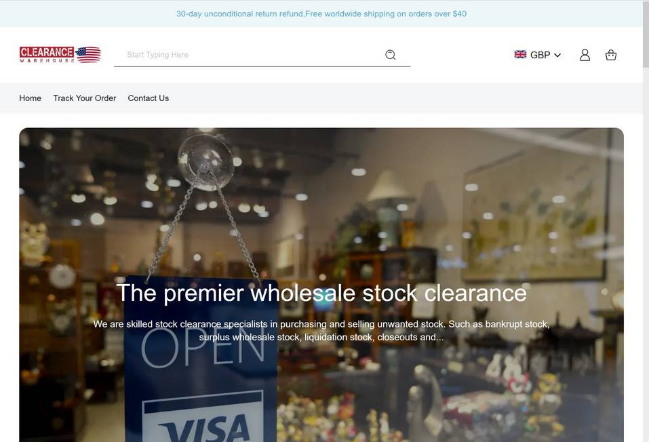Open the GBP currency selector
This screenshot has height=442, width=649.
[x=538, y=55]
